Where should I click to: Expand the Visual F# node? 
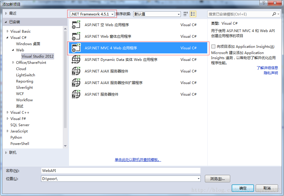click(7, 119)
